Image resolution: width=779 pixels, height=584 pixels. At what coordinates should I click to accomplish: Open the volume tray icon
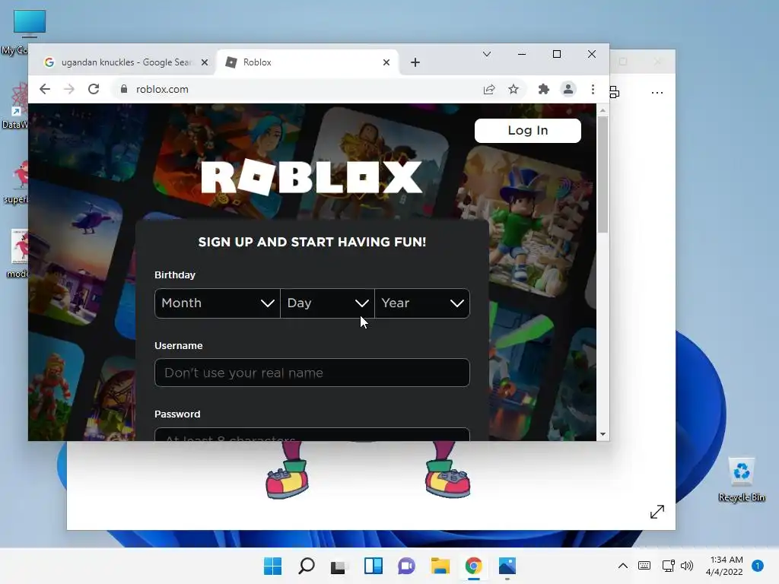pyautogui.click(x=687, y=566)
